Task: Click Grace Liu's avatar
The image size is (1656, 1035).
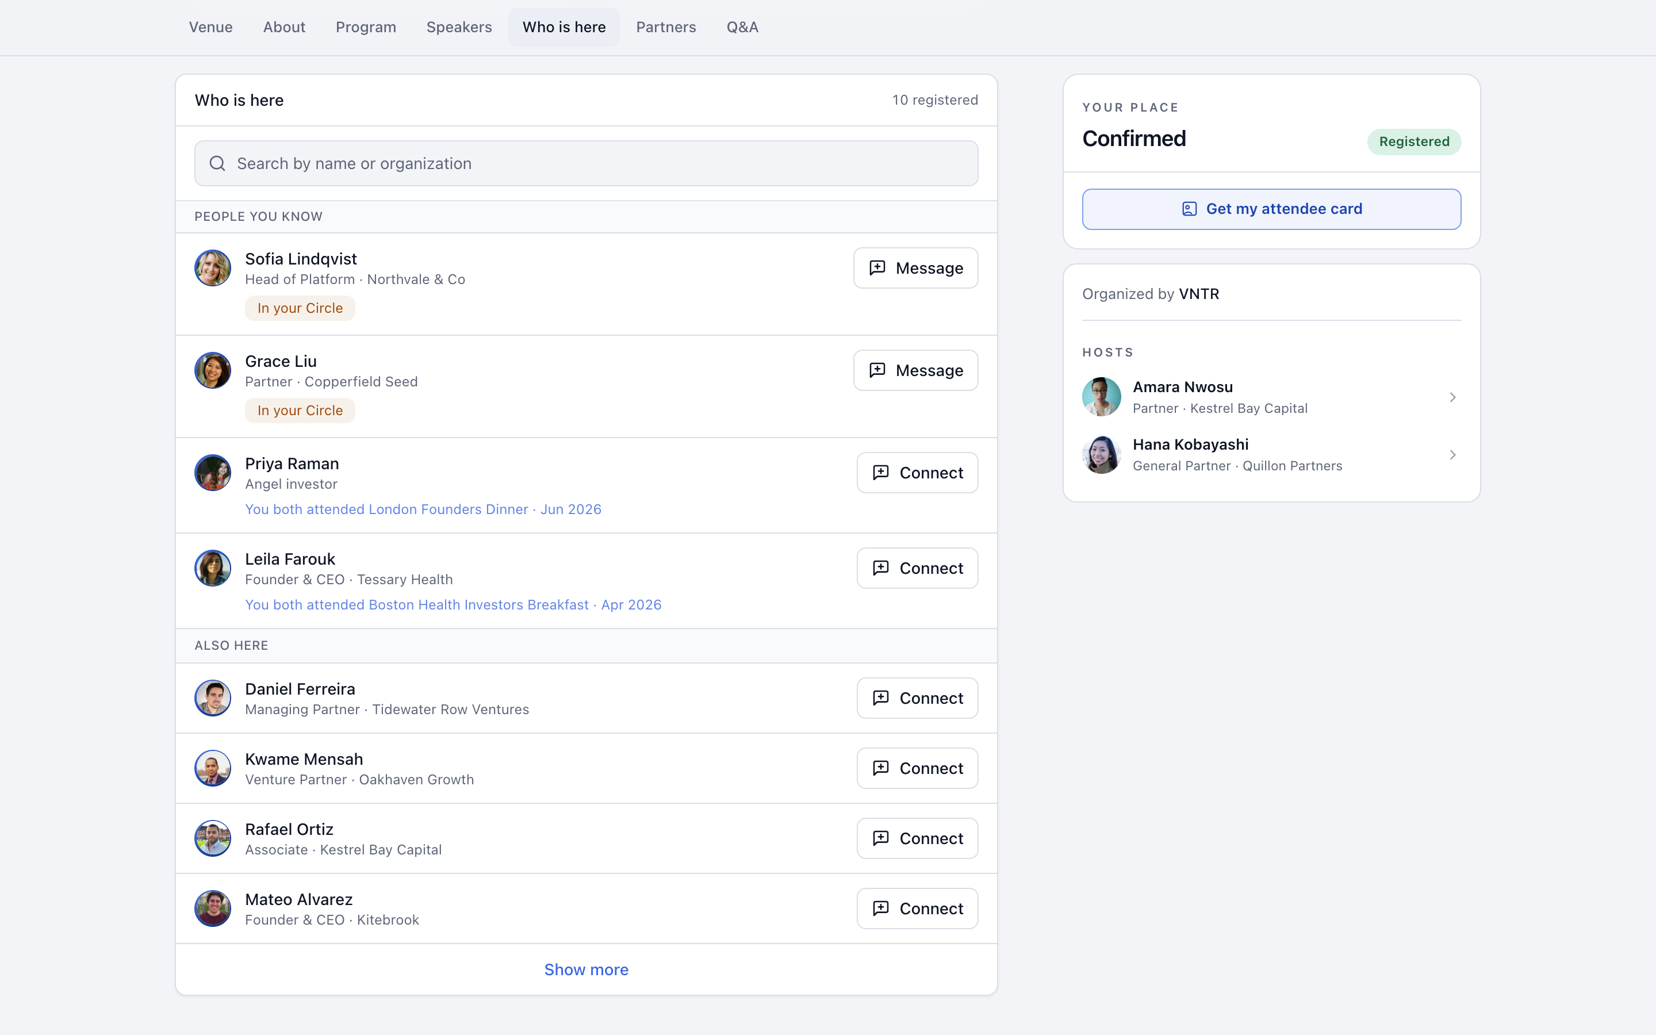Action: 213,370
